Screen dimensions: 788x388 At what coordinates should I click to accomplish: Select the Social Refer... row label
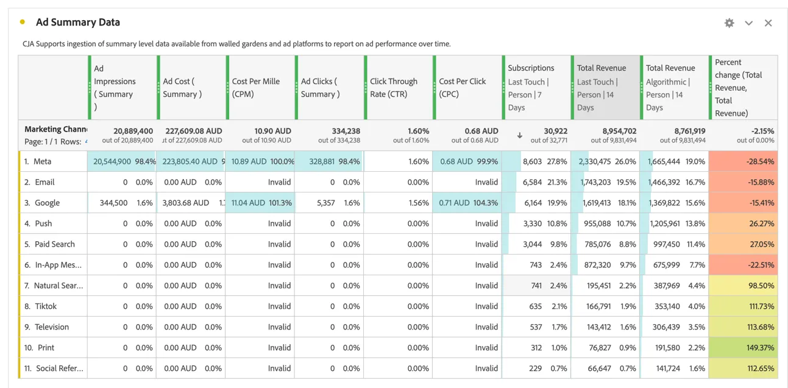point(60,369)
